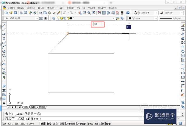This screenshot has width=187, height=127.
Task: Select the Table tool in Draw toolbar
Action: (x=4, y=99)
